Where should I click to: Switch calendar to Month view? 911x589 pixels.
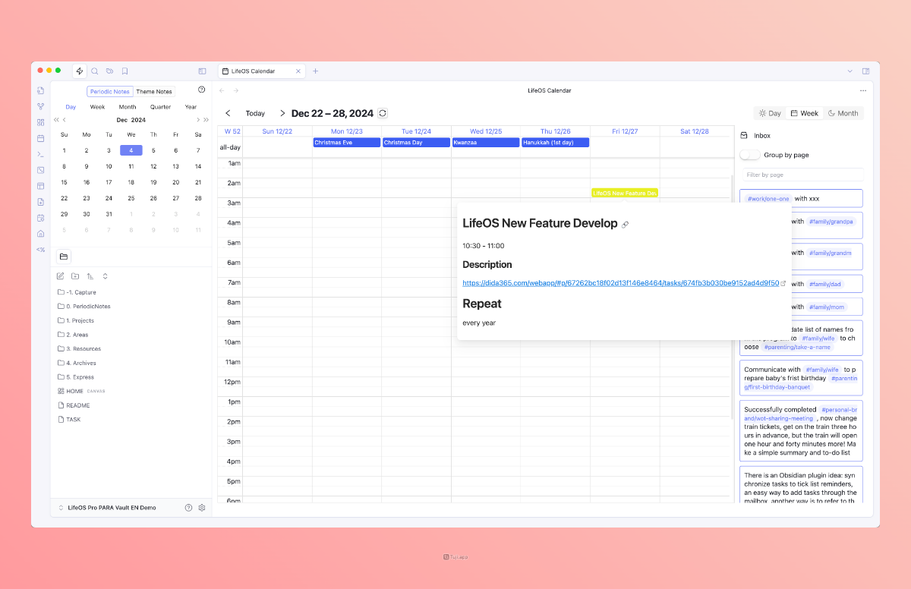tap(843, 113)
